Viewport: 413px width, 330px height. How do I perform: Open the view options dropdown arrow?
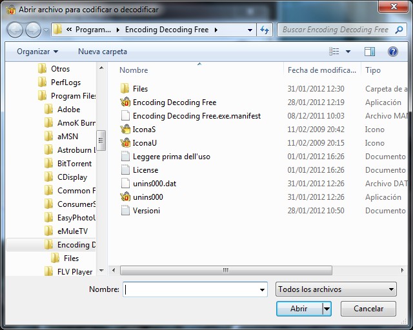(348, 52)
